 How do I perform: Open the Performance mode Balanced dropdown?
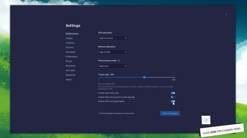pyautogui.click(x=113, y=66)
